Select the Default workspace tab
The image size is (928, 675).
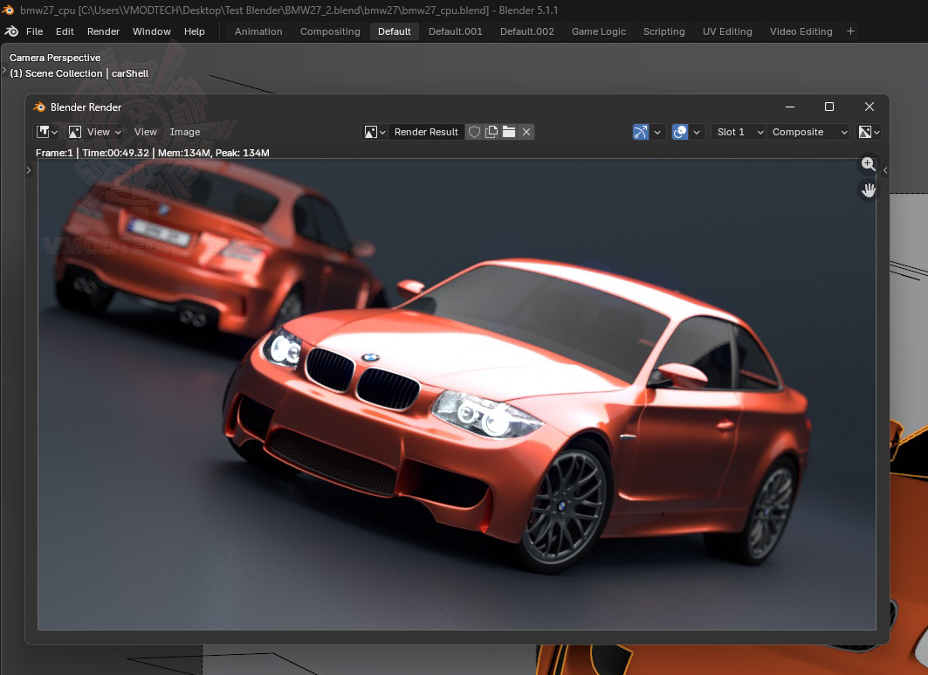tap(395, 31)
